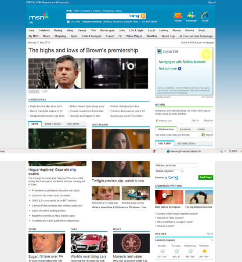
Task: Select the Images search scope
Action: point(86,11)
